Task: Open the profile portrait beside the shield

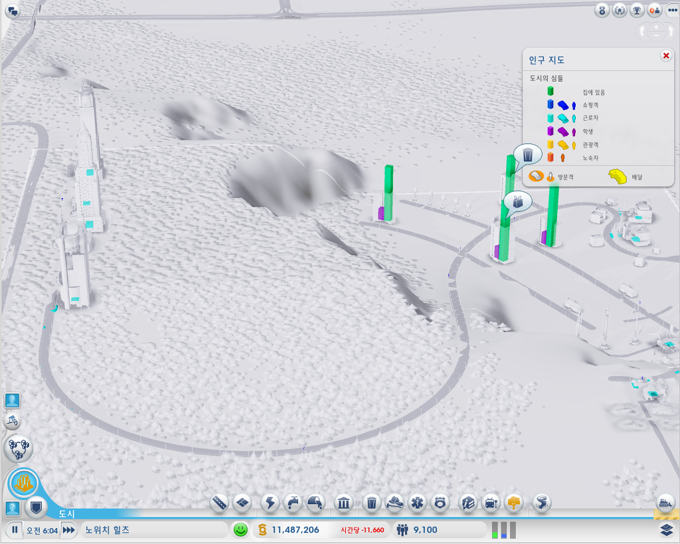Action: click(13, 507)
